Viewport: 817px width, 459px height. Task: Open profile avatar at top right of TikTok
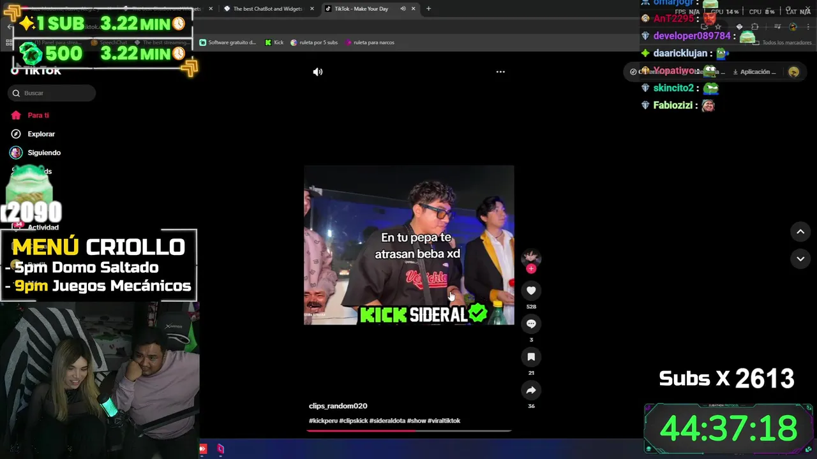pos(793,72)
